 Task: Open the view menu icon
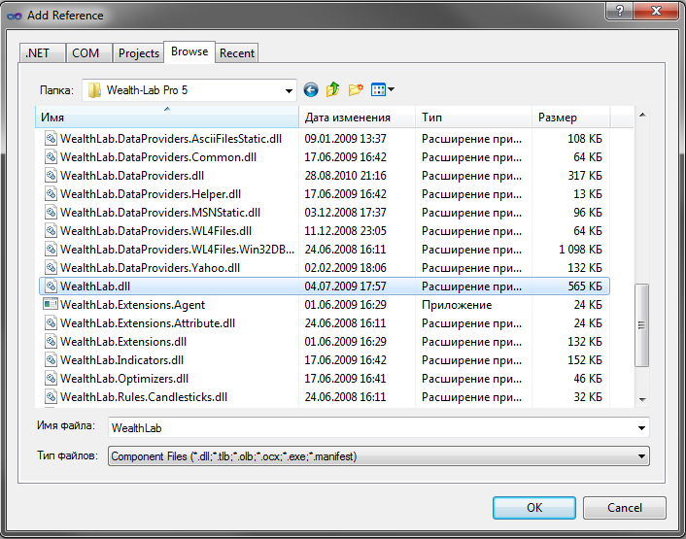[378, 89]
